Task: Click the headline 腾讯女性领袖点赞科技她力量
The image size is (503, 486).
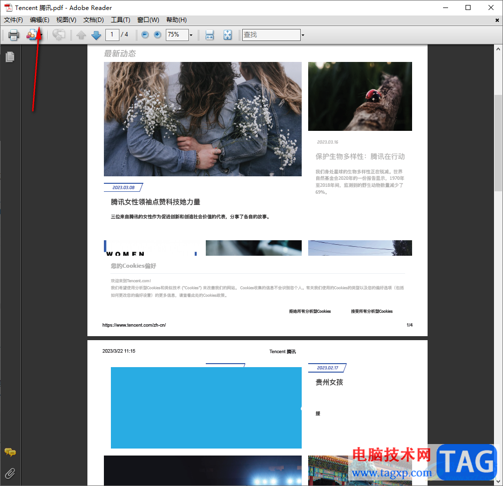Action: pyautogui.click(x=155, y=202)
